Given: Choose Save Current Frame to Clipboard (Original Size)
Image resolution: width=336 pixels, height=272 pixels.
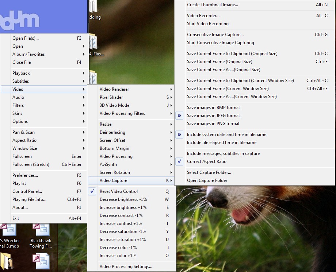Looking at the screenshot, I should click(255, 54).
